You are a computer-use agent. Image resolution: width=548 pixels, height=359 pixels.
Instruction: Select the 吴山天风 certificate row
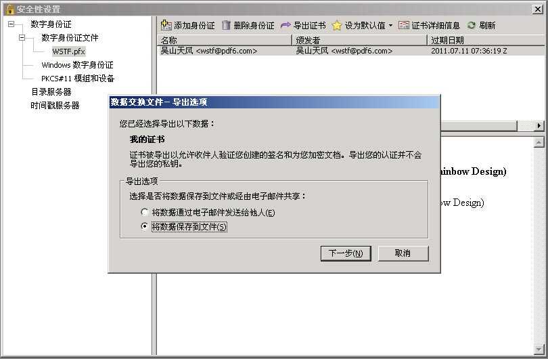pos(350,51)
